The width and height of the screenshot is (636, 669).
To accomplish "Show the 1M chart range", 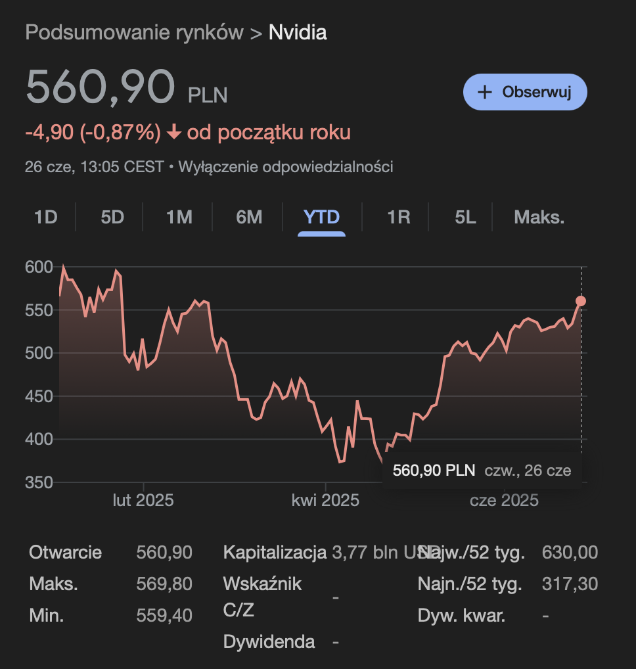I will click(x=179, y=217).
